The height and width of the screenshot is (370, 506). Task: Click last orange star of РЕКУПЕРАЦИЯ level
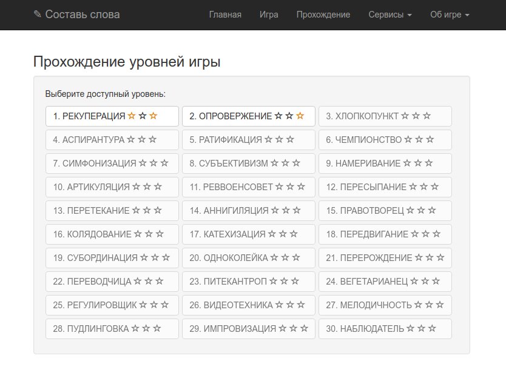coord(153,116)
